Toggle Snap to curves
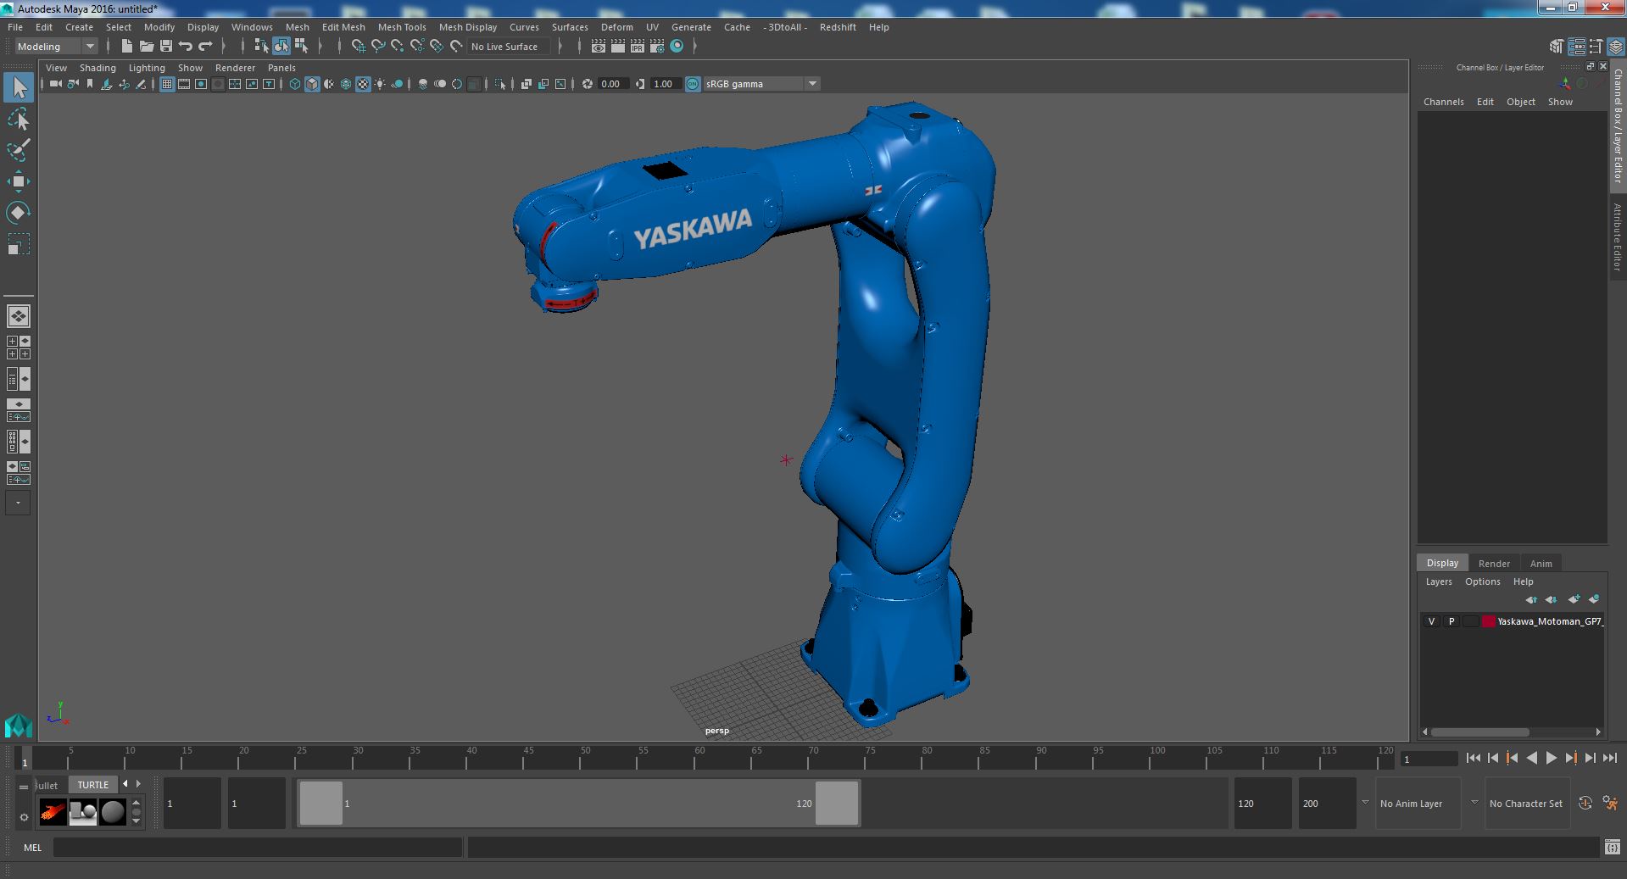1627x879 pixels. 377,47
